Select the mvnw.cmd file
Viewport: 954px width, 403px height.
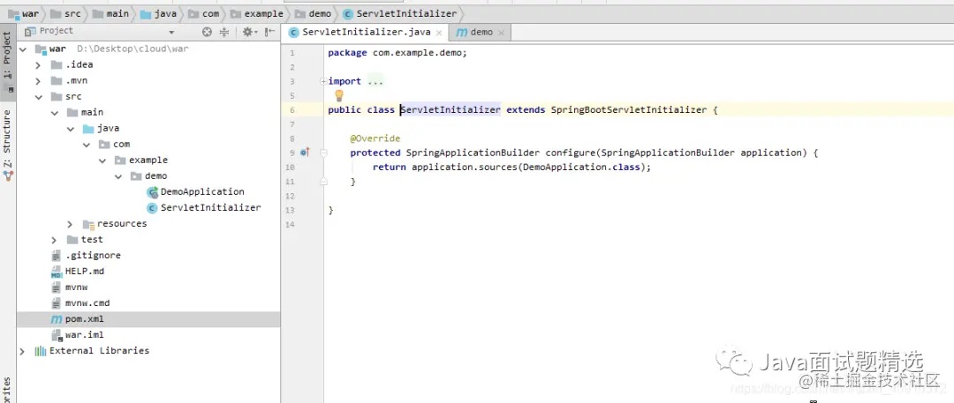click(x=80, y=302)
